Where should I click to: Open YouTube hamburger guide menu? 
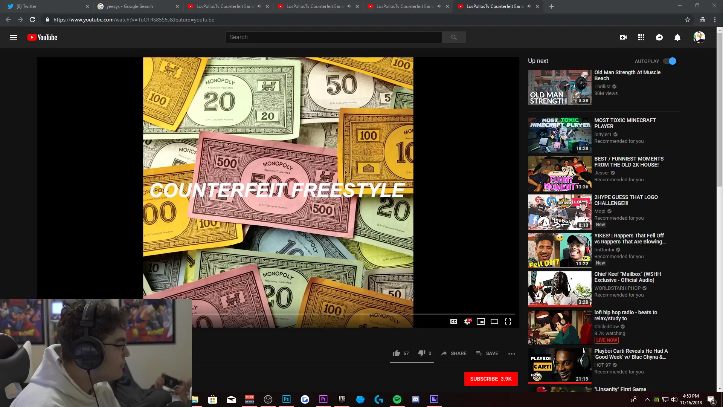click(x=14, y=37)
